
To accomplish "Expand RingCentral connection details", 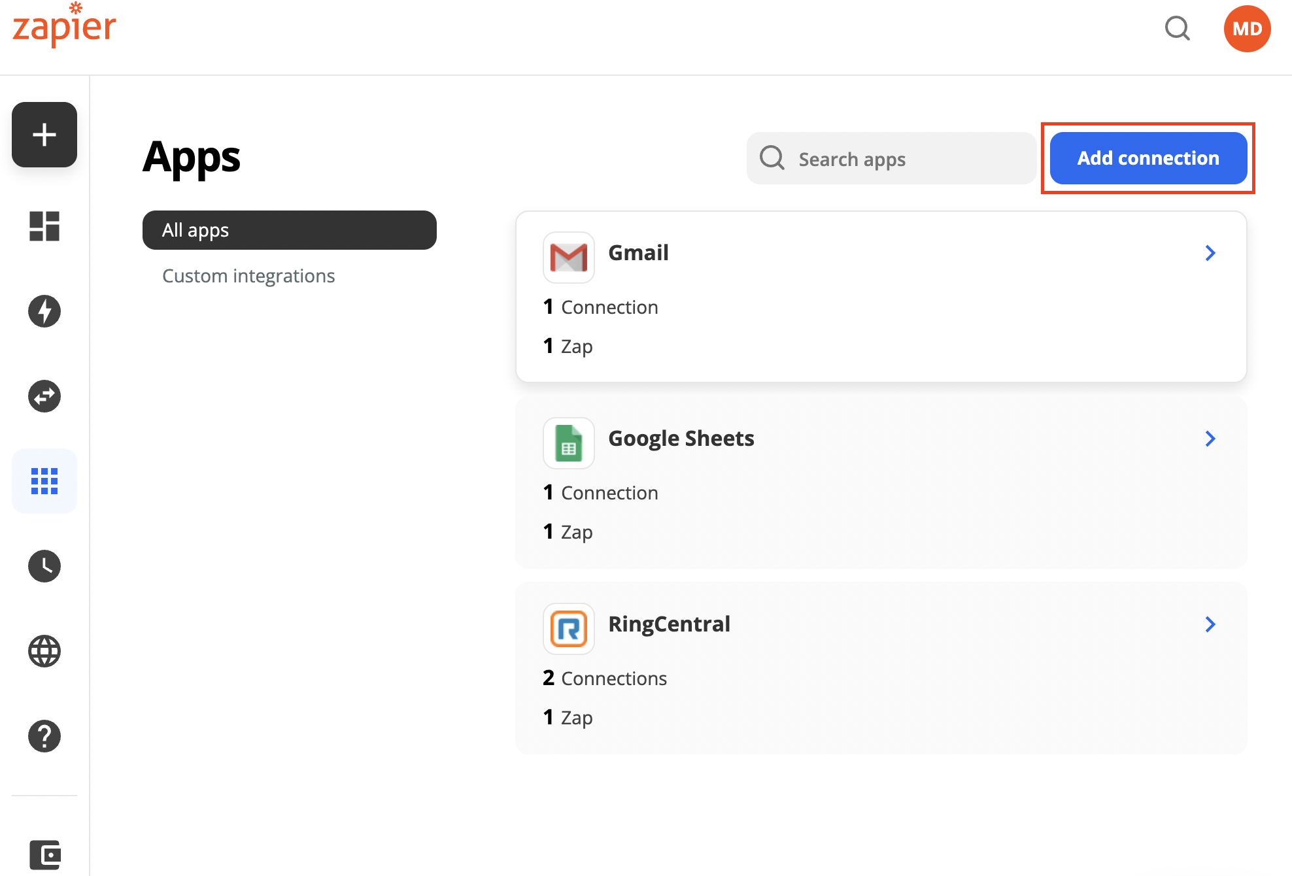I will coord(1210,624).
